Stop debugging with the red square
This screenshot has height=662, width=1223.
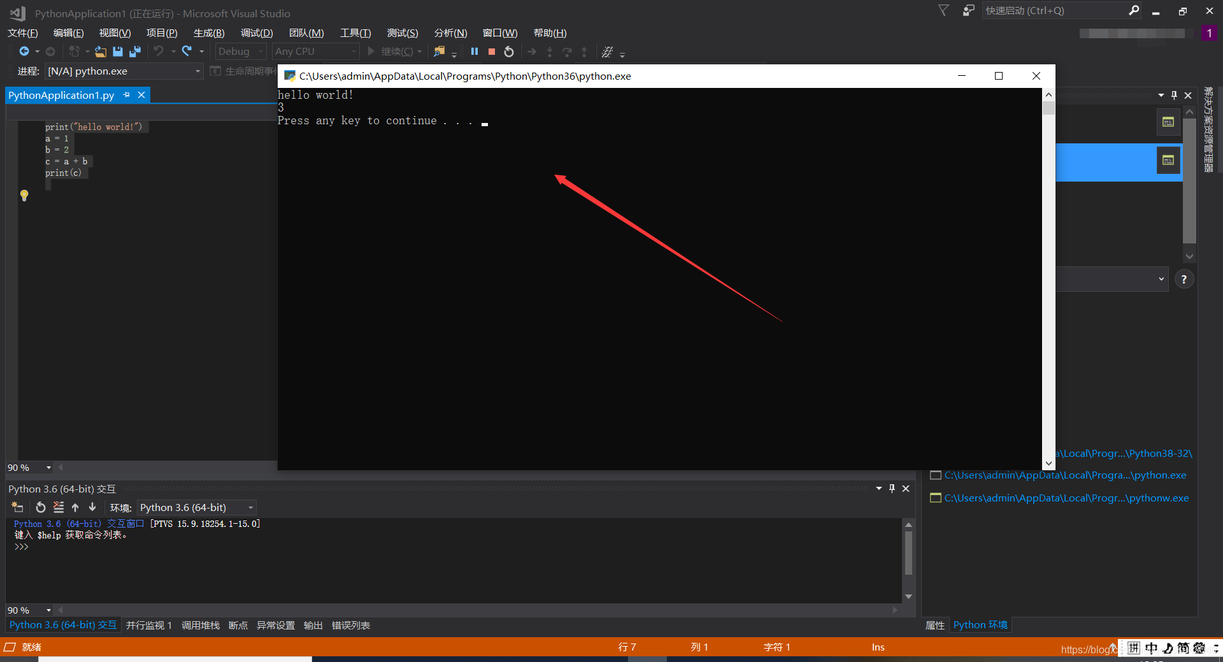pyautogui.click(x=492, y=52)
